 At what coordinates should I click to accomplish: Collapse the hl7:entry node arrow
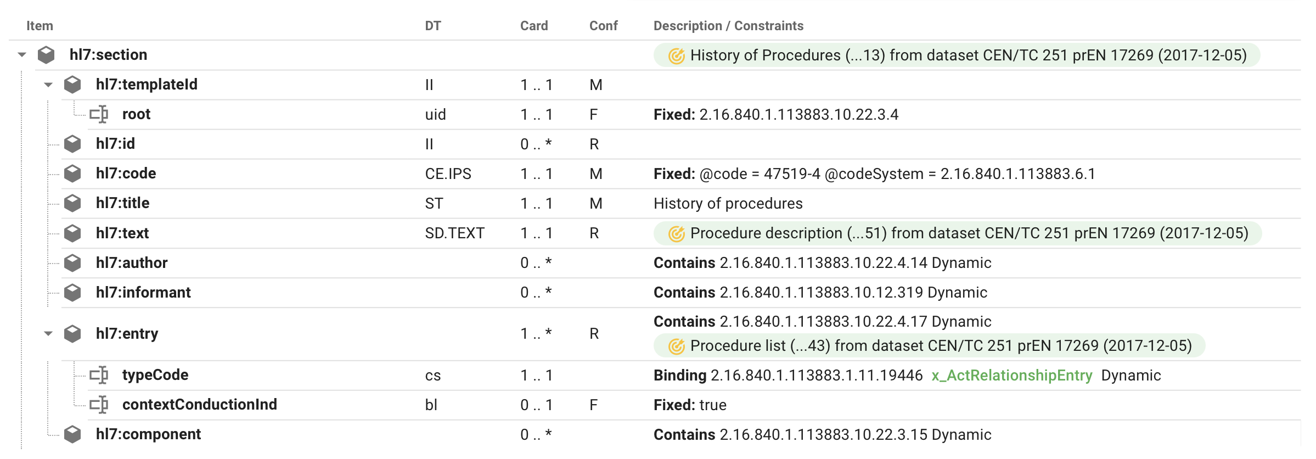pyautogui.click(x=48, y=334)
